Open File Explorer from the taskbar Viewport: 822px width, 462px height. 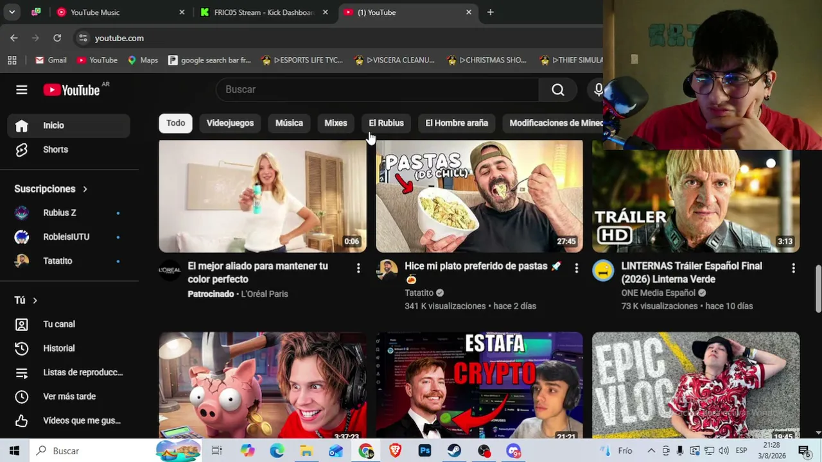tap(306, 451)
